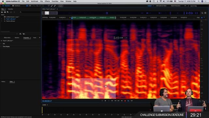This screenshot has width=209, height=118.
Task: Select Edit Audio to Video workspace
Action: coord(161,6)
